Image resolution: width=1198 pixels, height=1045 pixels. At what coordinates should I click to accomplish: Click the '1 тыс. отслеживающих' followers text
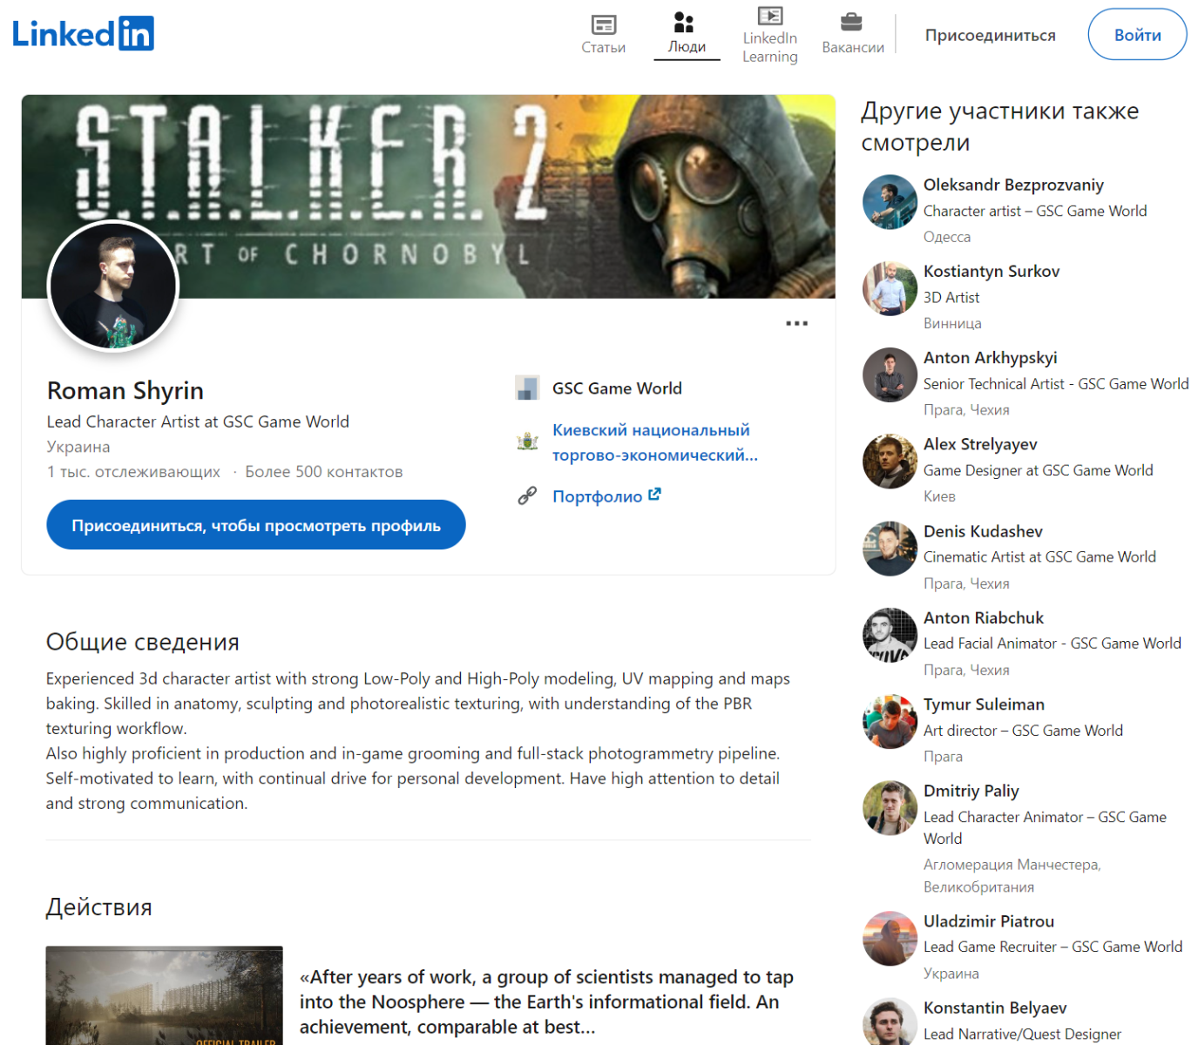pos(133,471)
